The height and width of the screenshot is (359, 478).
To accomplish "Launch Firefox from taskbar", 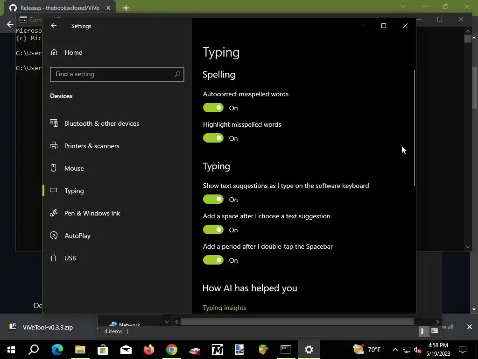I will [149, 350].
